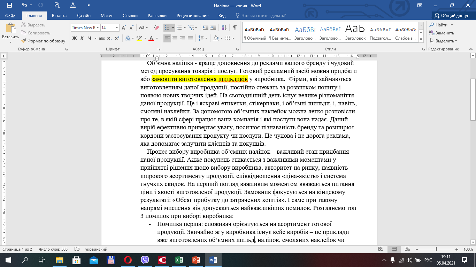This screenshot has height=267, width=476.
Task: Click the increase font size icon
Action: [x=124, y=27]
